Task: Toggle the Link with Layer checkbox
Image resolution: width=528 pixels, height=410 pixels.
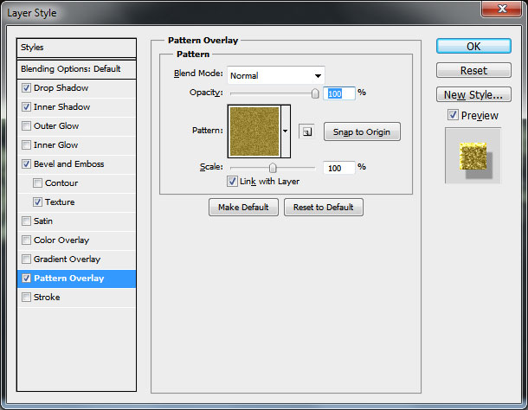Action: pos(232,182)
